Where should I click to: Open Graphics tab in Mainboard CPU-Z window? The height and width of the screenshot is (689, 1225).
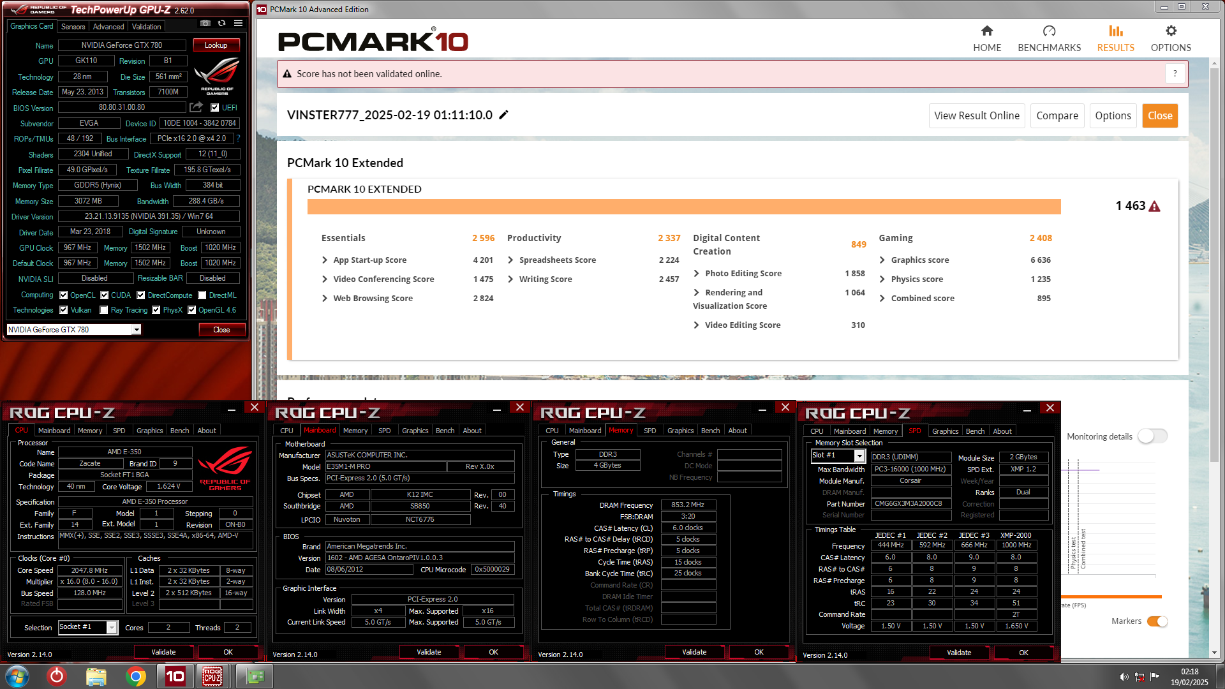[x=415, y=431]
